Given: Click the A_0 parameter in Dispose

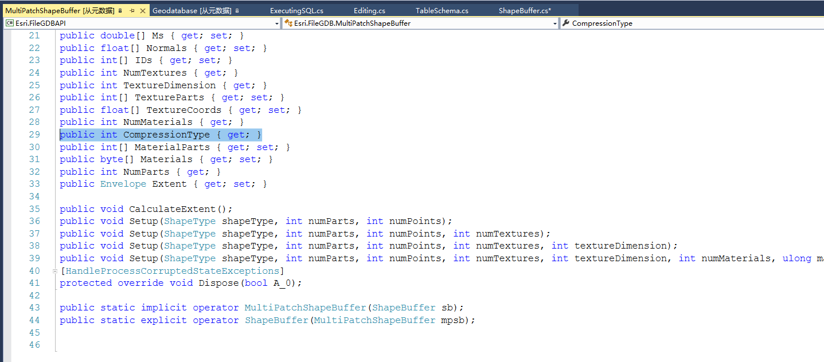Looking at the screenshot, I should (x=282, y=283).
